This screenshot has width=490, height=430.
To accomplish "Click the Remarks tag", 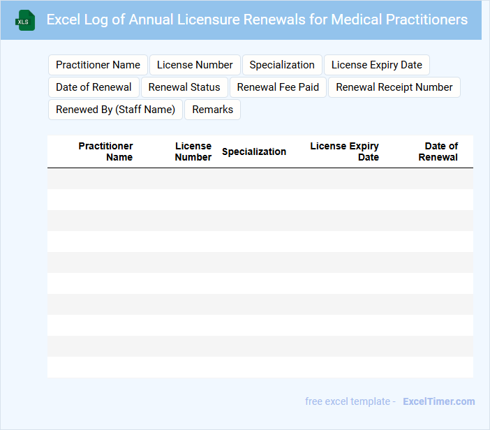I will tap(213, 110).
